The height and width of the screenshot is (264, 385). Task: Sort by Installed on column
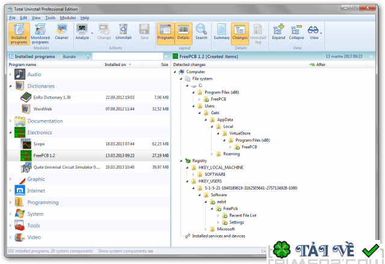coord(123,65)
